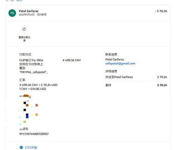Click the ¥ 499.56 CNY payment amount
Image resolution: width=174 pixels, height=150 pixels.
(x=72, y=60)
